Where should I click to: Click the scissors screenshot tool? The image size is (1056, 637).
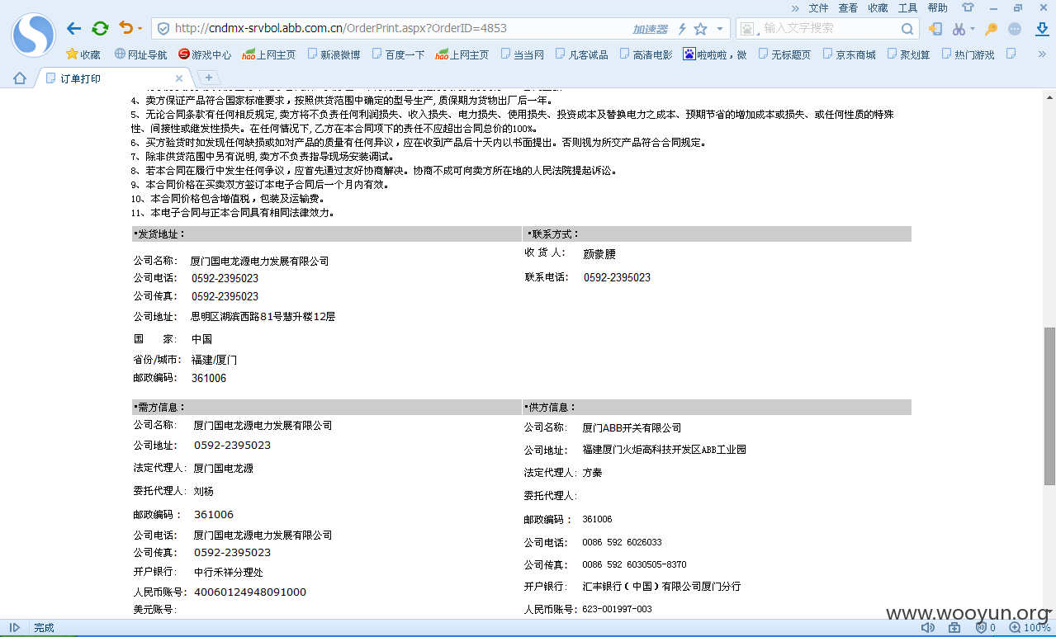[x=959, y=29]
